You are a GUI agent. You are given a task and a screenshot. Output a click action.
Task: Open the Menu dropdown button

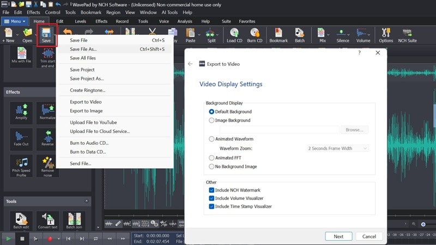15,21
